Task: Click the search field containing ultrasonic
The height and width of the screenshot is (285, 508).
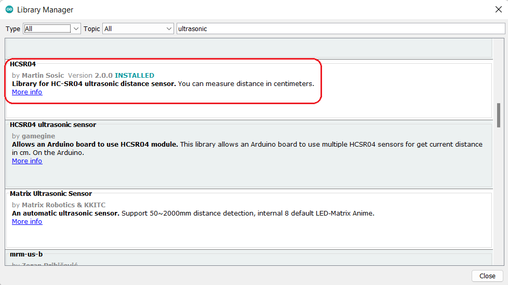Action: (341, 28)
